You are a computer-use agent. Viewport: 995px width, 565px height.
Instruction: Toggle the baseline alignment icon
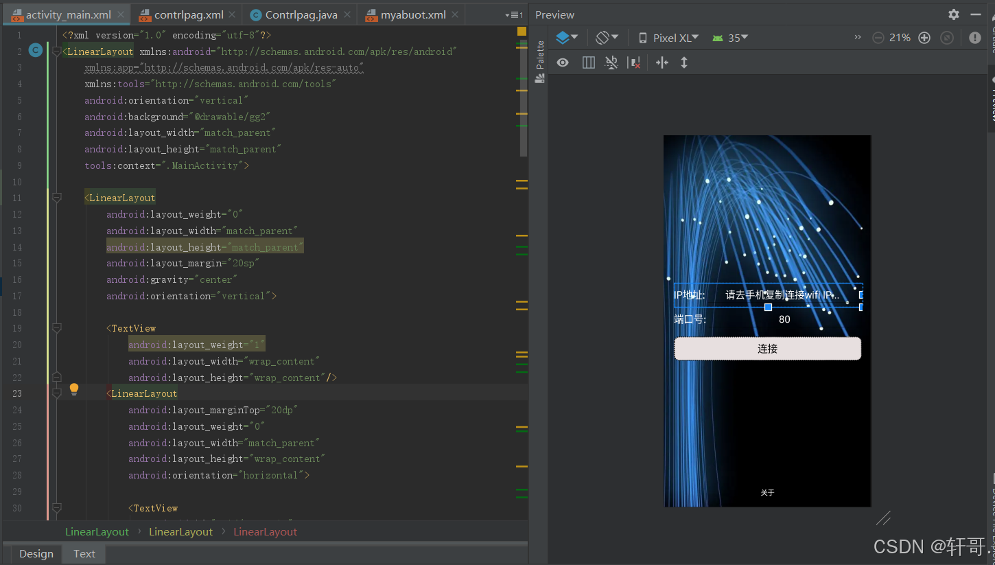click(x=611, y=62)
